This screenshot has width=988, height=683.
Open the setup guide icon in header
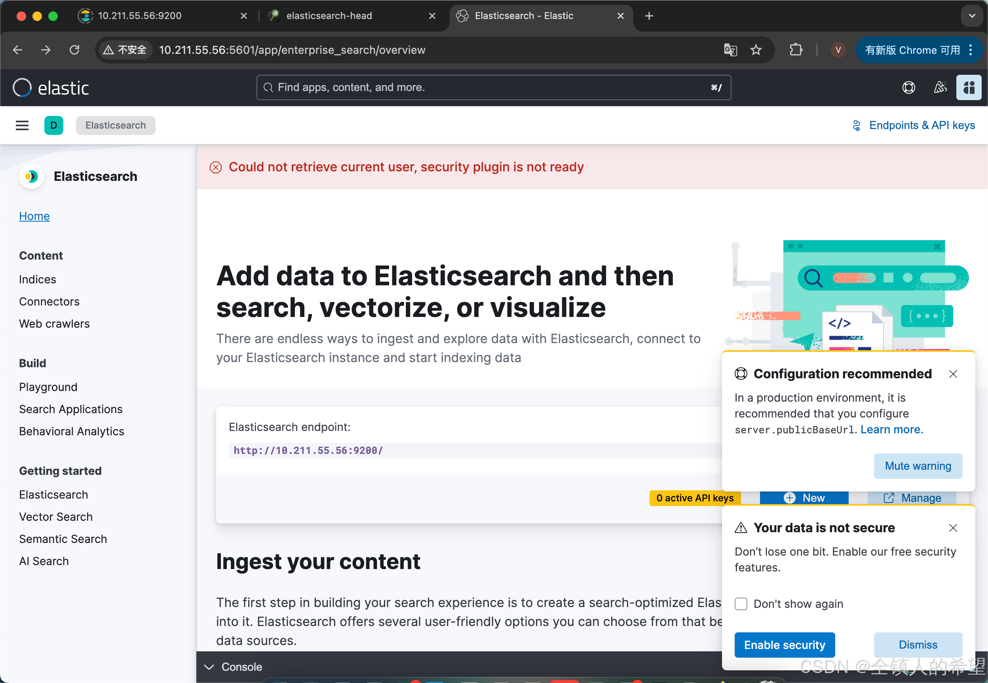(968, 88)
